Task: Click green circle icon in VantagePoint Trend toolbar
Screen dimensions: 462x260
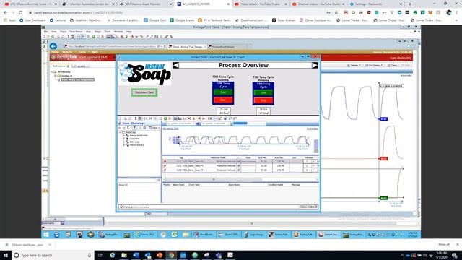Action: pyautogui.click(x=94, y=37)
